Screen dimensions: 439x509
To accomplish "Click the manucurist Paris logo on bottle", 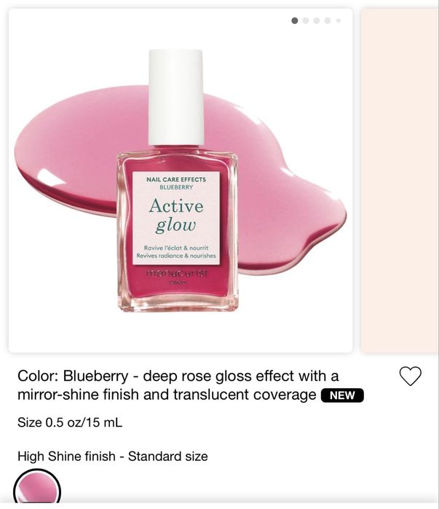I will point(177,276).
